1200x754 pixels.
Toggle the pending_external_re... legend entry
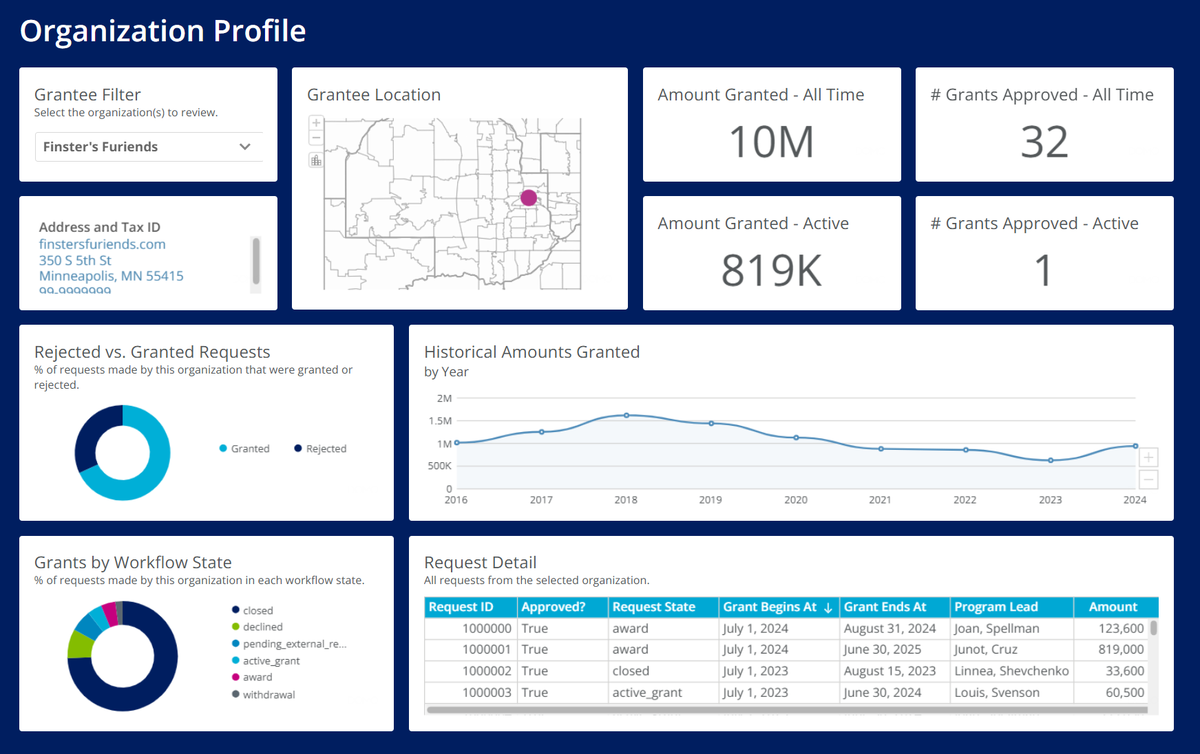(x=289, y=644)
